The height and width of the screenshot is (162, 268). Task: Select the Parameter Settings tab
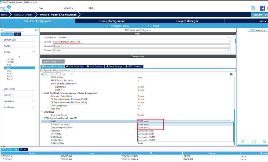pyautogui.click(x=53, y=66)
